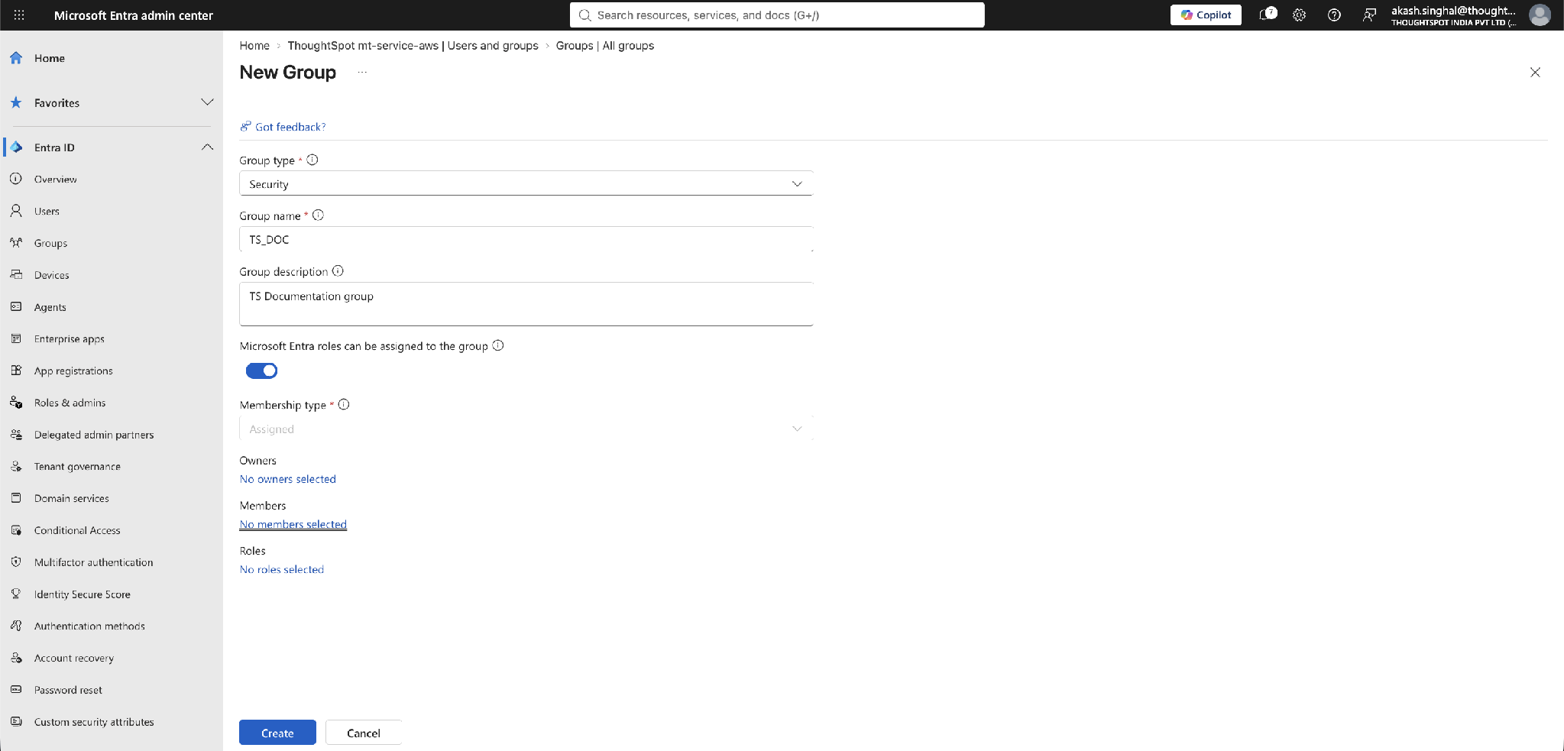Open the New Group ellipsis menu
The width and height of the screenshot is (1564, 751).
pyautogui.click(x=362, y=73)
